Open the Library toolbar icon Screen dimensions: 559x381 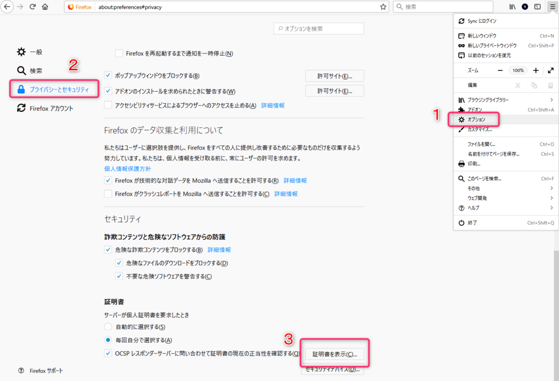(x=512, y=7)
